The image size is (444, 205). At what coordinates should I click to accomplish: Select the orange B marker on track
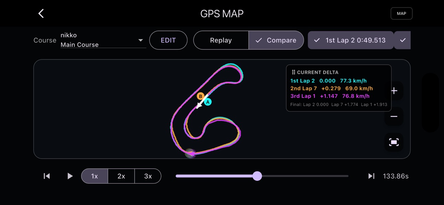pyautogui.click(x=200, y=96)
